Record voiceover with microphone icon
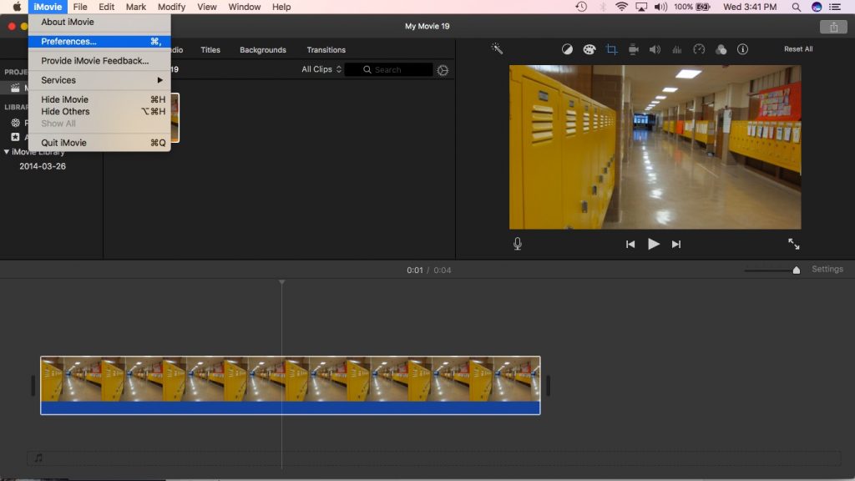Image resolution: width=855 pixels, height=481 pixels. tap(518, 244)
